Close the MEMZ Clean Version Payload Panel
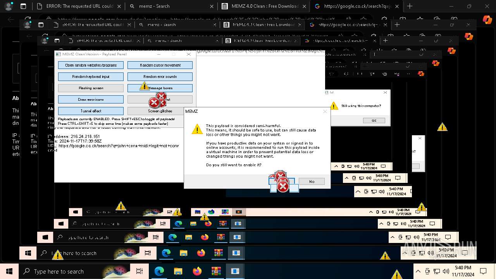Image resolution: width=496 pixels, height=279 pixels. tap(189, 54)
